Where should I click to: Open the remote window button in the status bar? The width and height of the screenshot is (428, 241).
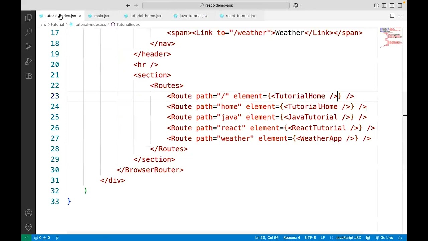click(26, 238)
